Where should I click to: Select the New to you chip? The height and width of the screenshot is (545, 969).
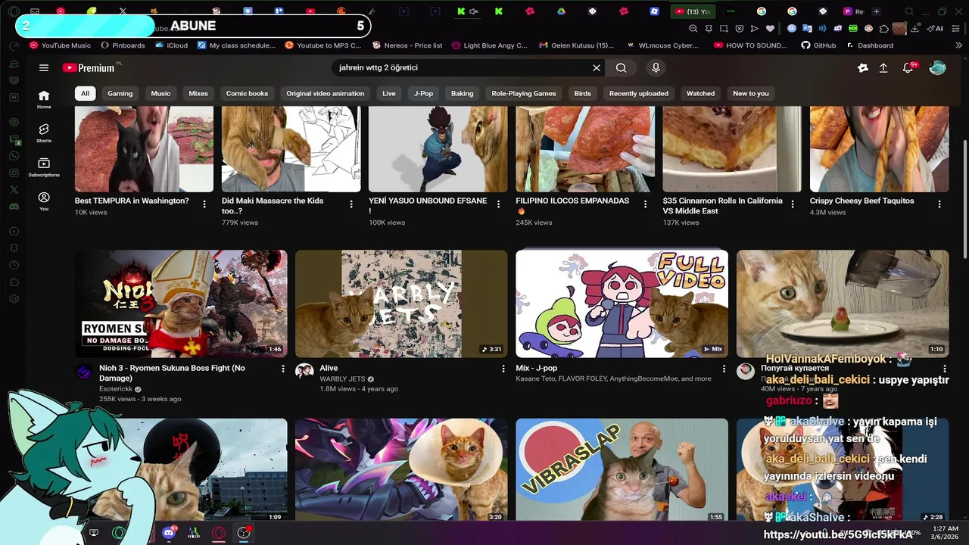click(x=750, y=93)
